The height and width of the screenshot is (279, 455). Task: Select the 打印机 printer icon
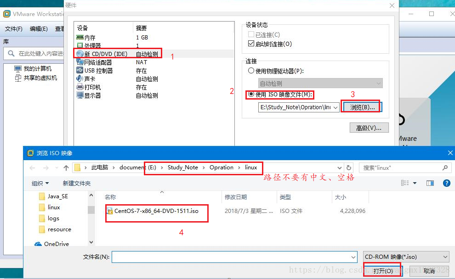80,87
